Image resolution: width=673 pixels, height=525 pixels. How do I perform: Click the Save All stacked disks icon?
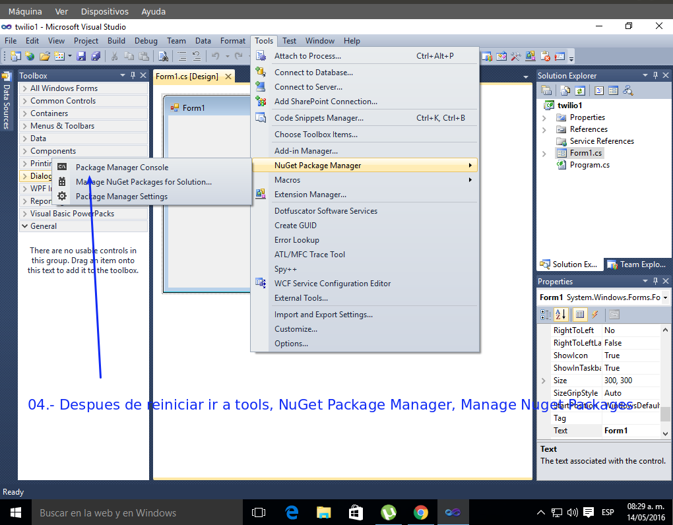pos(96,56)
